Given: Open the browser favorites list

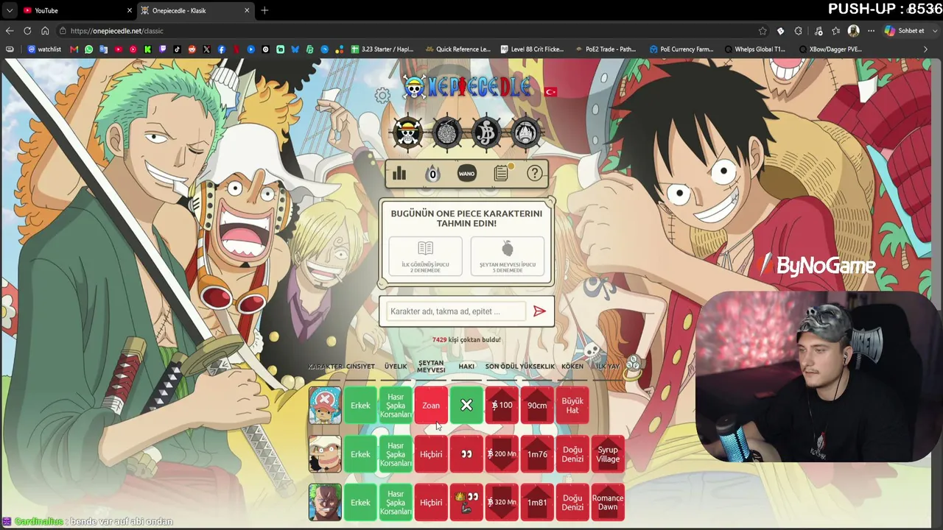Looking at the screenshot, I should point(835,31).
